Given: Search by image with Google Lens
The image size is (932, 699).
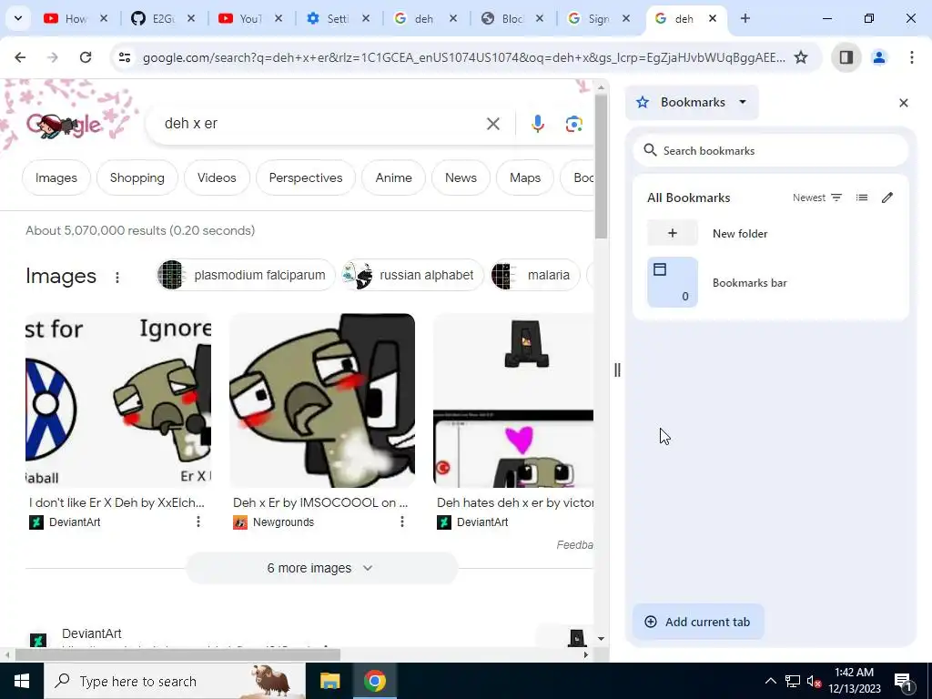Looking at the screenshot, I should point(573,124).
